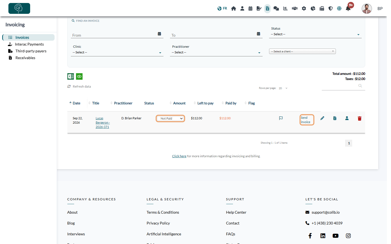
Task: Open the Status filter dropdown
Action: point(315,34)
